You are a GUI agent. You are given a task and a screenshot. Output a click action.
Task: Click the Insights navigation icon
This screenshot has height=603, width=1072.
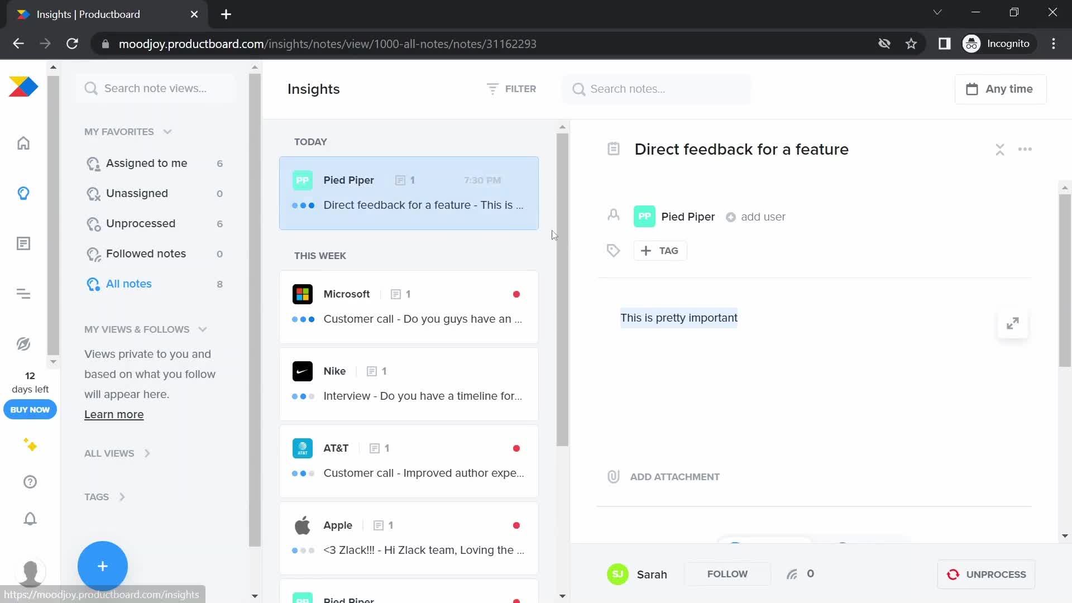[23, 193]
